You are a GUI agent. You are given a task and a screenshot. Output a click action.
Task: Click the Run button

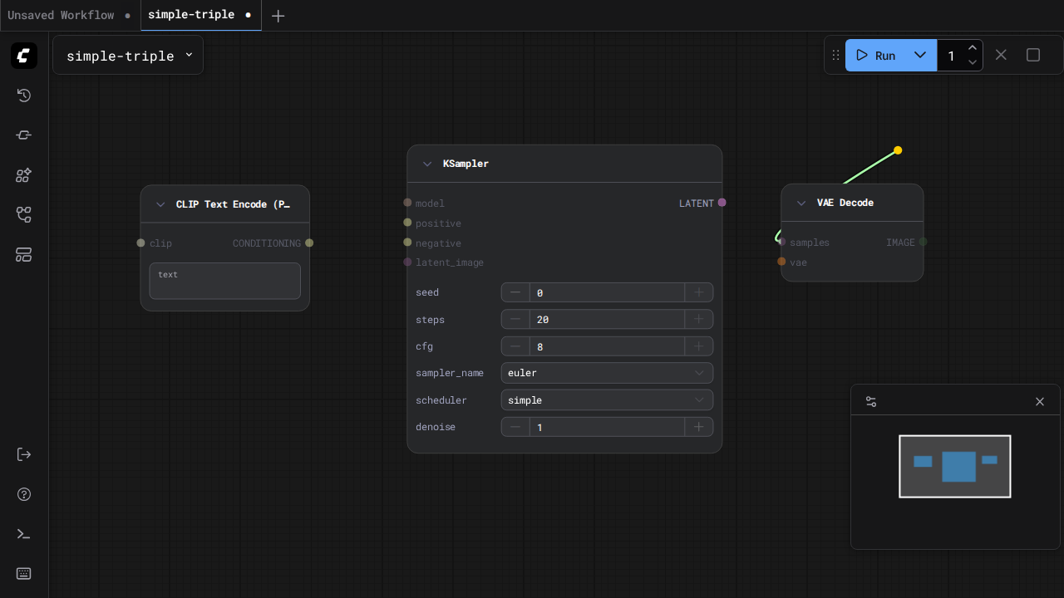[876, 56]
